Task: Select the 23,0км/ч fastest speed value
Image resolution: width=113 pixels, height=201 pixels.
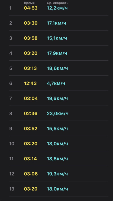Action: (x=58, y=113)
